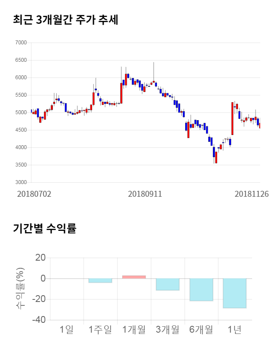Click the "1일" x-axis label
273x345 pixels.
point(67,329)
